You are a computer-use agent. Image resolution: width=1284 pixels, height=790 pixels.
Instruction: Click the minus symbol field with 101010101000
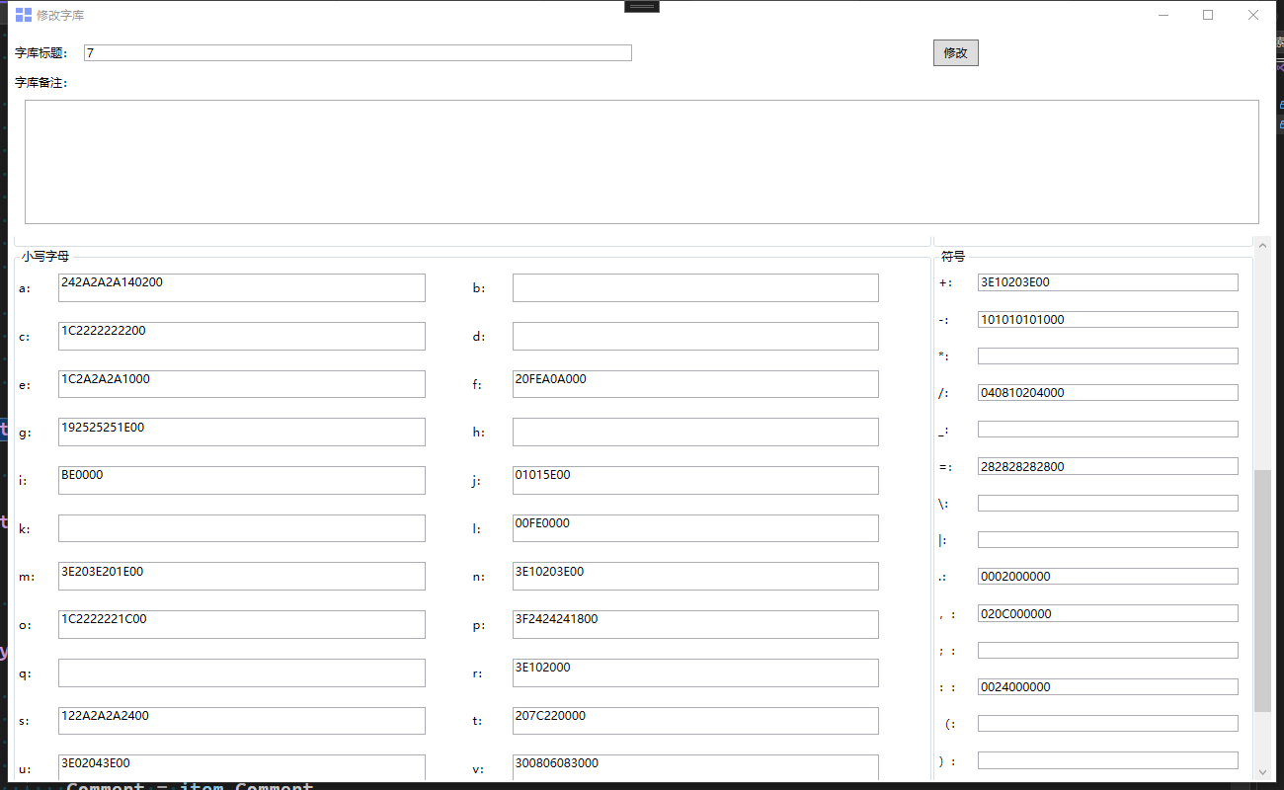point(1108,320)
